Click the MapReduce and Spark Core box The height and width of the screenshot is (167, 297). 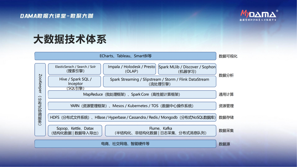point(132,95)
